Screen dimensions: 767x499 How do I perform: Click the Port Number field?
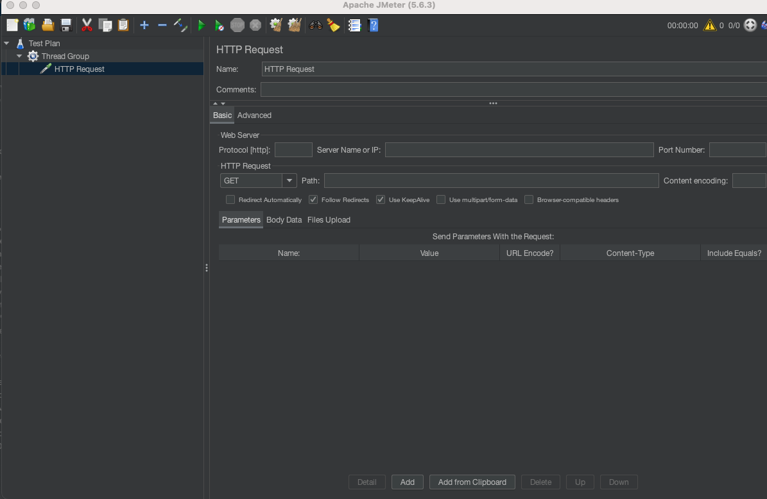click(737, 149)
